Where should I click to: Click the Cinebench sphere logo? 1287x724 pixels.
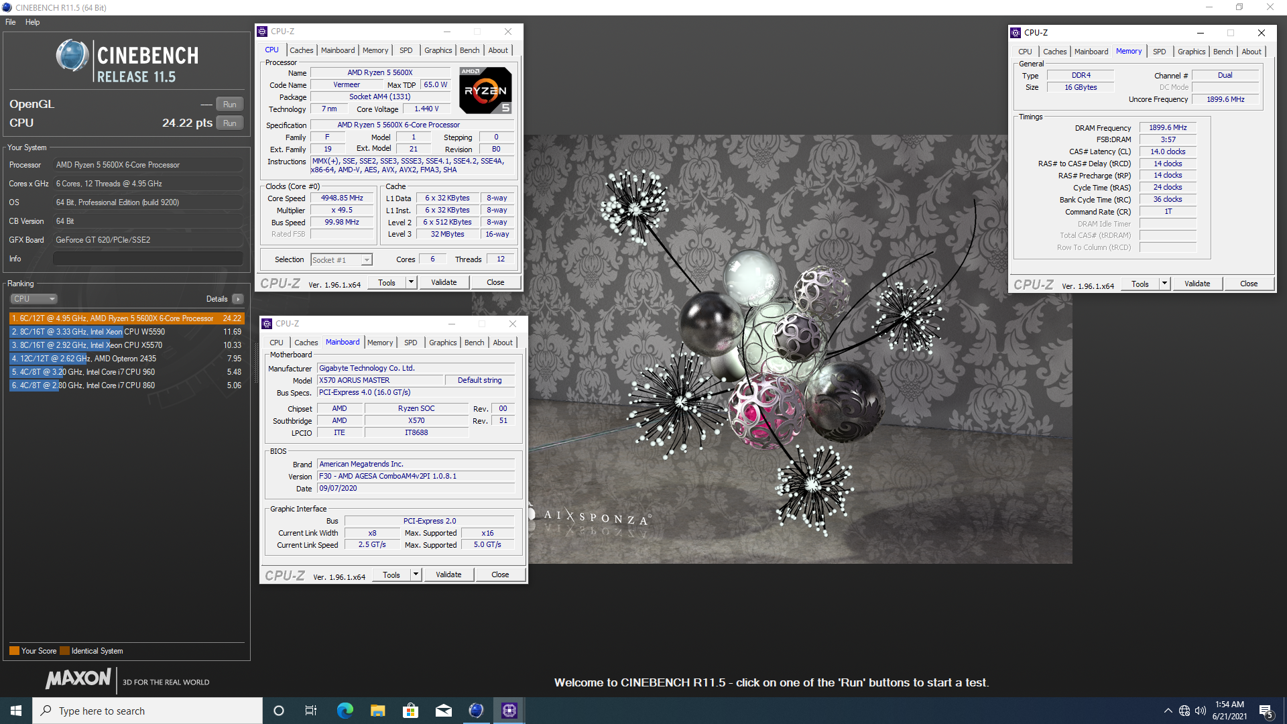[x=72, y=56]
